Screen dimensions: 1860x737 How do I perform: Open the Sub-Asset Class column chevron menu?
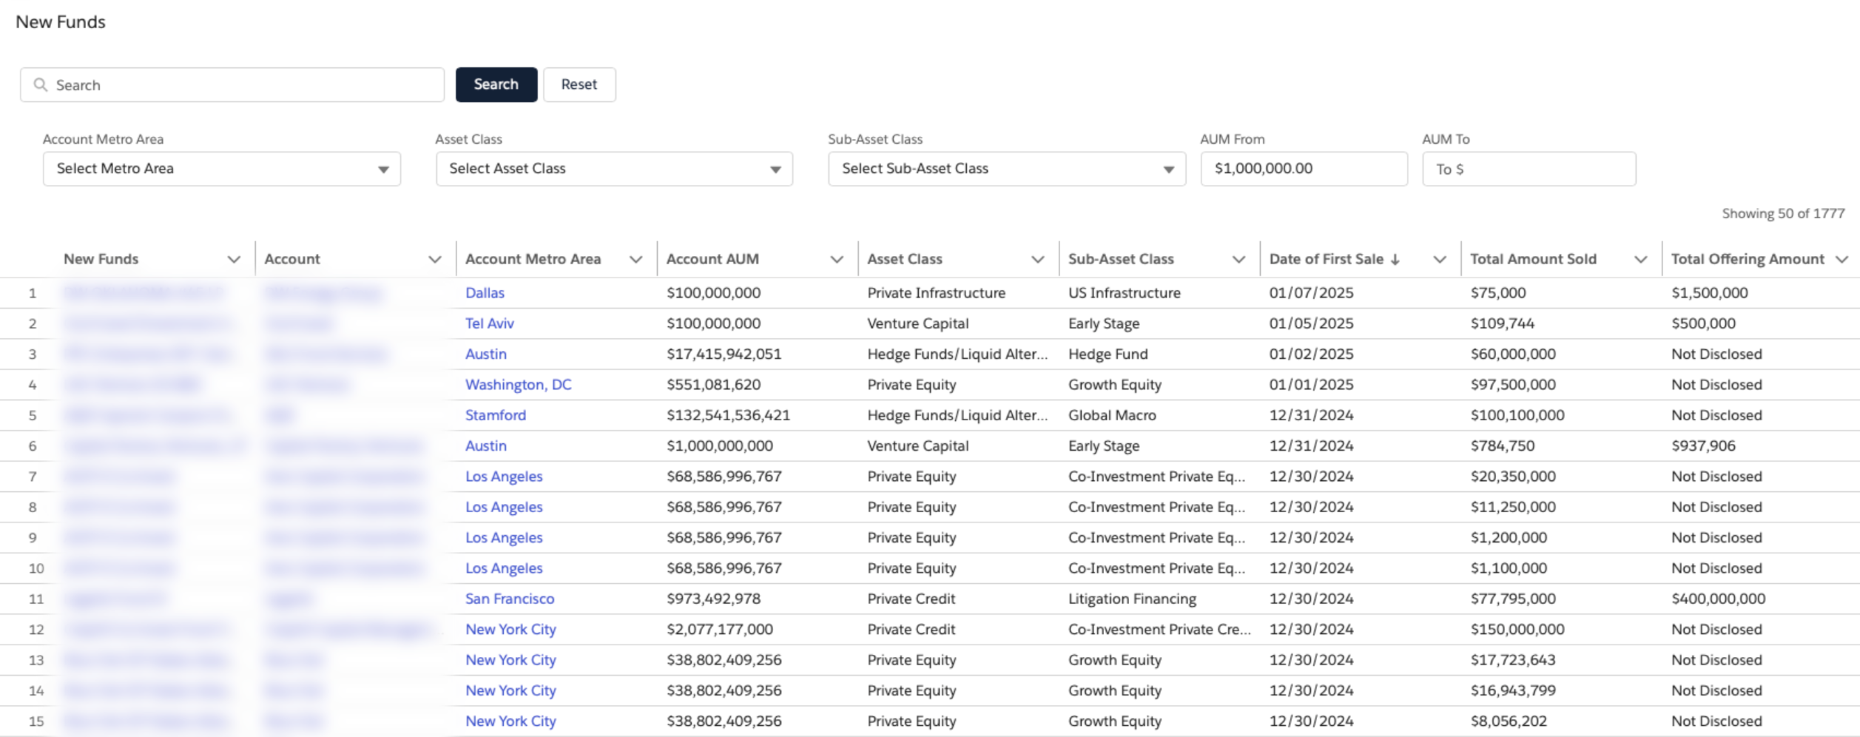click(x=1239, y=260)
